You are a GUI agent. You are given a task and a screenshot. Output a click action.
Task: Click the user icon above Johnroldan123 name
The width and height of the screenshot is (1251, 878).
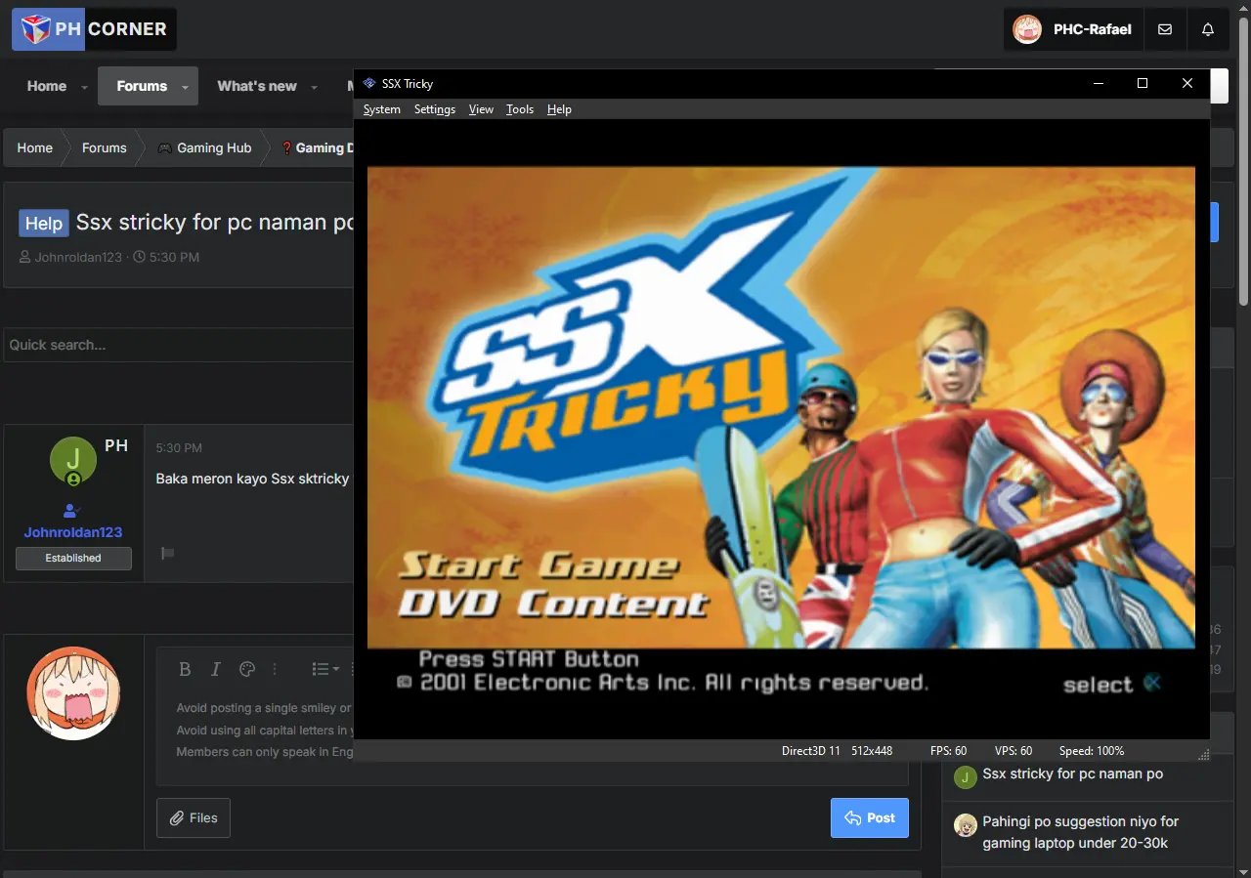[x=70, y=511]
